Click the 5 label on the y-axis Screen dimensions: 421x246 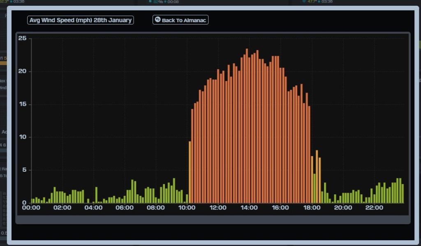coord(24,170)
